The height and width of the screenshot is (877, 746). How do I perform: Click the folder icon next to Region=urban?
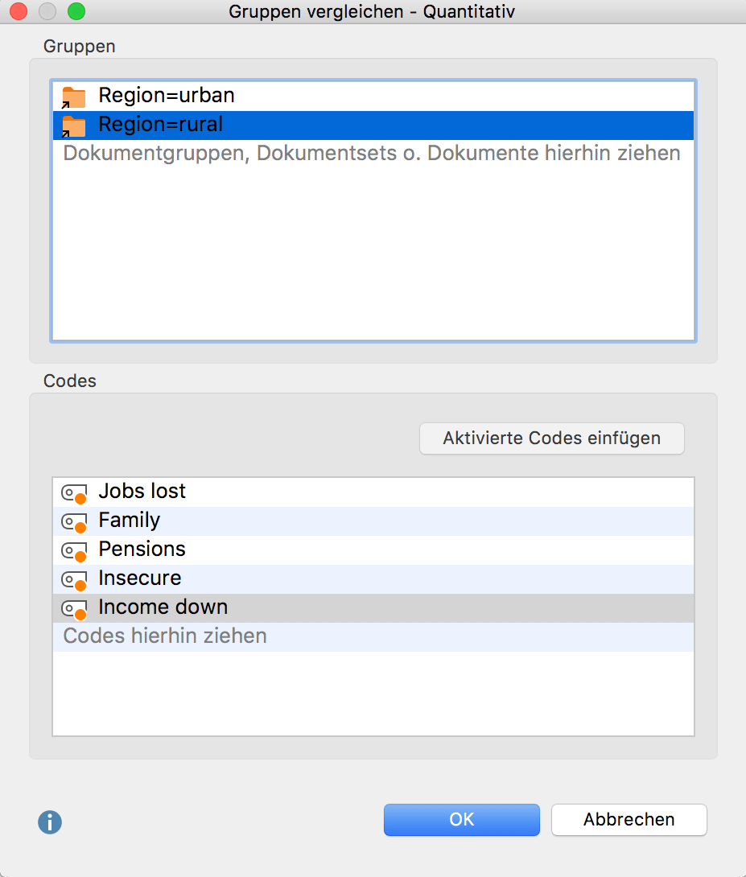coord(73,95)
